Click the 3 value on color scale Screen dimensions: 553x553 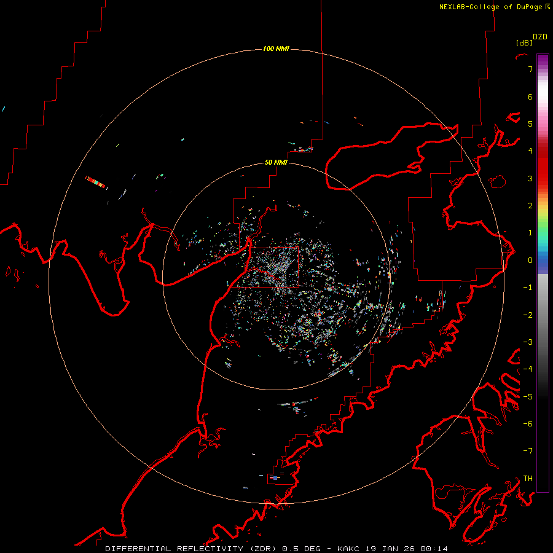click(x=530, y=178)
